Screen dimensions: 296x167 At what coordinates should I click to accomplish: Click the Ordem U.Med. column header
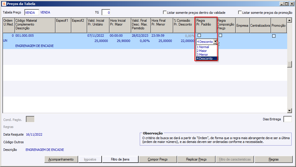(x=9, y=25)
